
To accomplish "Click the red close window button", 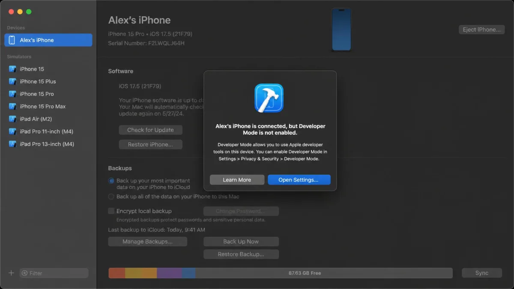I will [x=12, y=12].
